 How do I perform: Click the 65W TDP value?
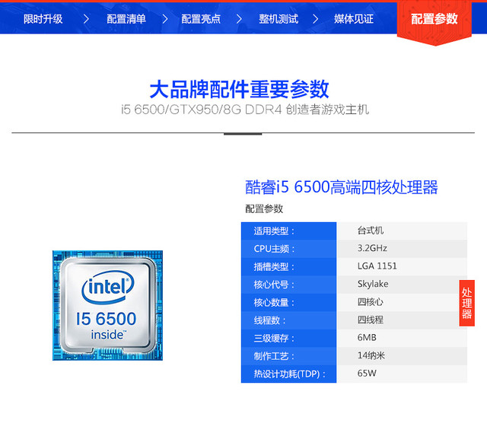[x=367, y=374]
